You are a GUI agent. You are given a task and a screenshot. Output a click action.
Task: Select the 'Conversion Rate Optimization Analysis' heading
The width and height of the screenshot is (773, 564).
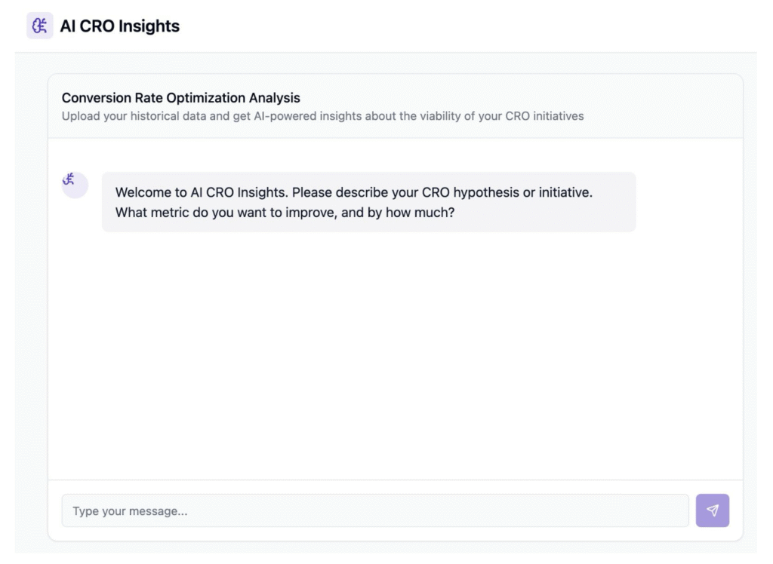pyautogui.click(x=180, y=98)
